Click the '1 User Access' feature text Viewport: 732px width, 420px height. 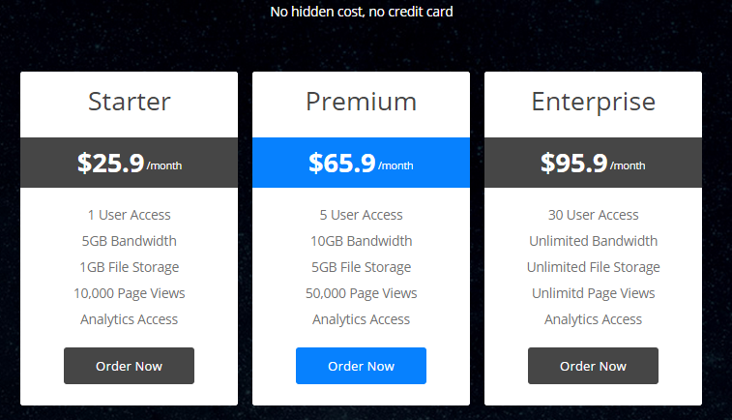pos(130,215)
